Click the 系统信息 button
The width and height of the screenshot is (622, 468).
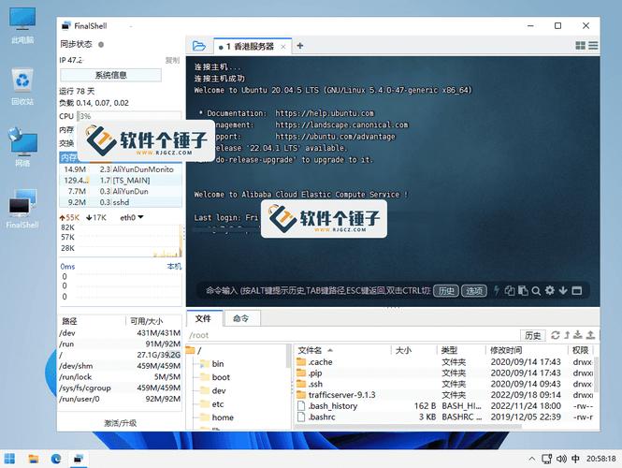point(110,75)
